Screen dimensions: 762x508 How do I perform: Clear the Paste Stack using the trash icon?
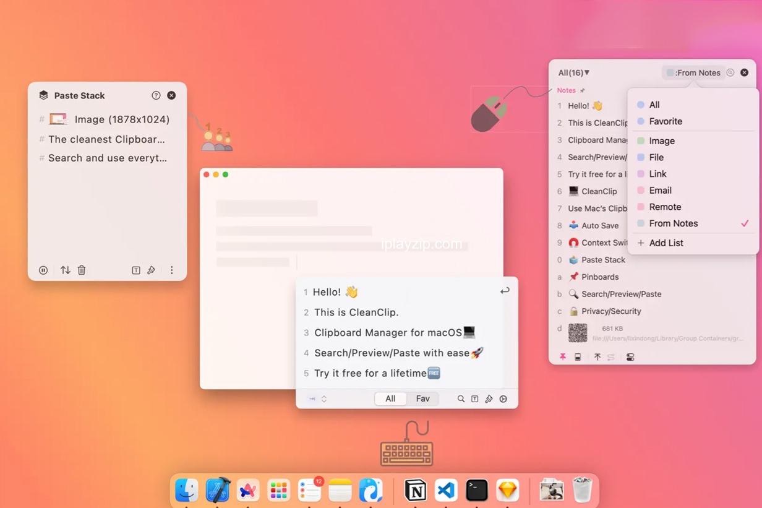click(x=82, y=270)
